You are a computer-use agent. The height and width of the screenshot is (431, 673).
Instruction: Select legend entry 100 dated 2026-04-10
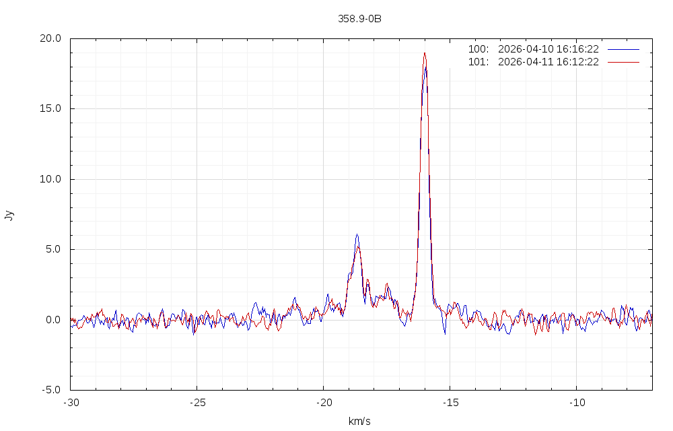click(x=534, y=49)
